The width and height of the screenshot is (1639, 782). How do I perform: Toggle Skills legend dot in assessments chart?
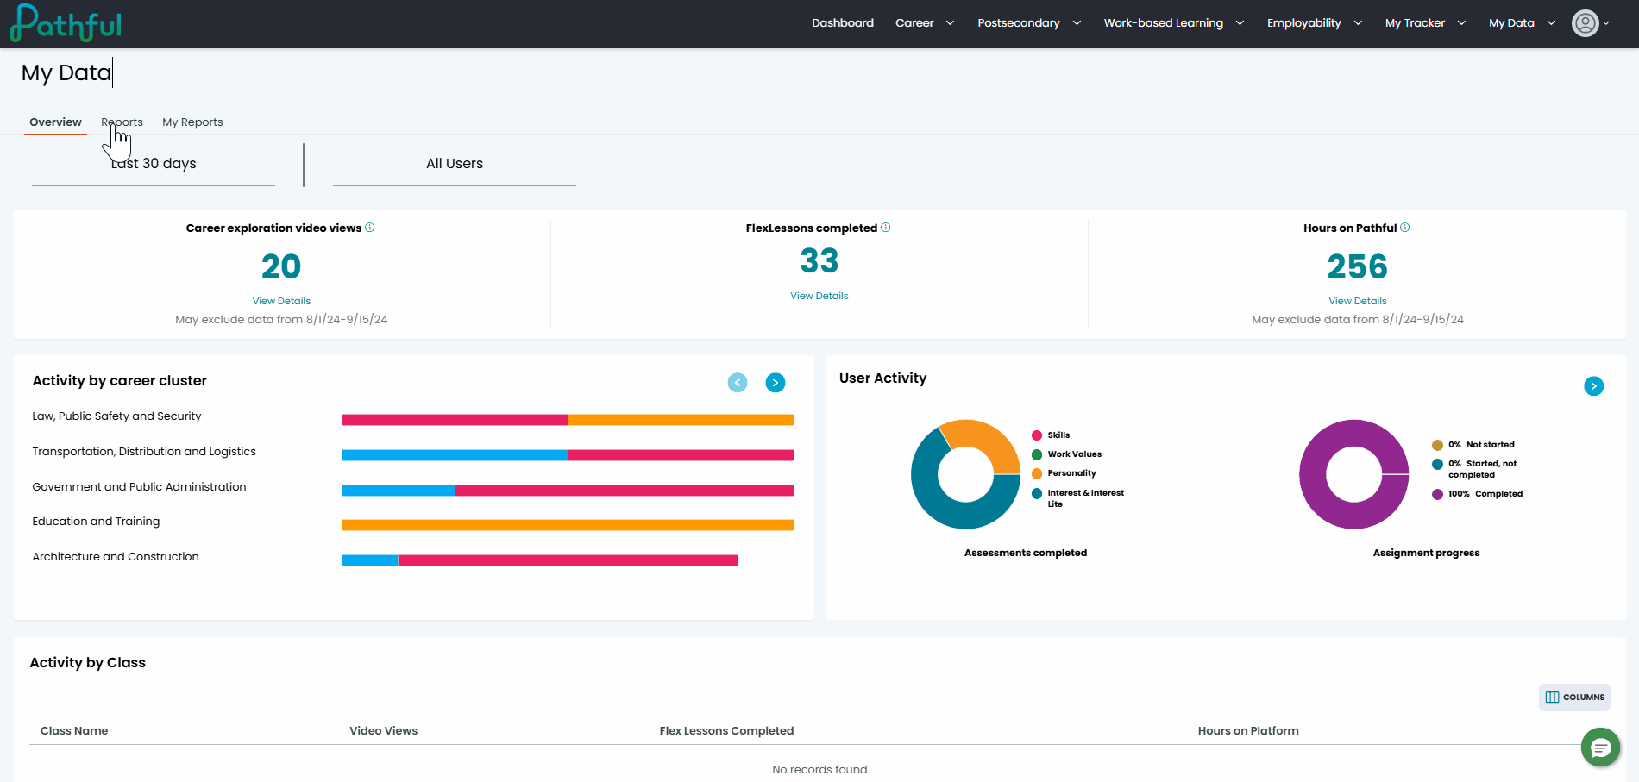tap(1037, 435)
